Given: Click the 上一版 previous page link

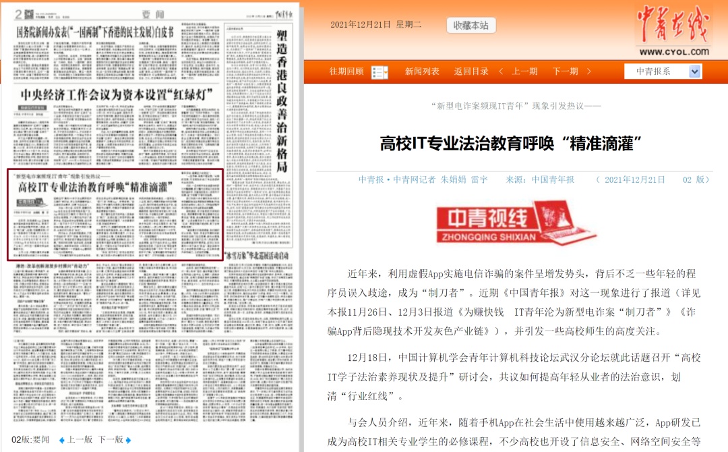Looking at the screenshot, I should click(x=80, y=440).
